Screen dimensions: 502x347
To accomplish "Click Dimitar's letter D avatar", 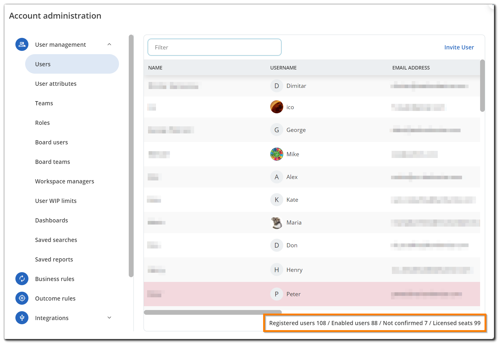I will point(276,86).
